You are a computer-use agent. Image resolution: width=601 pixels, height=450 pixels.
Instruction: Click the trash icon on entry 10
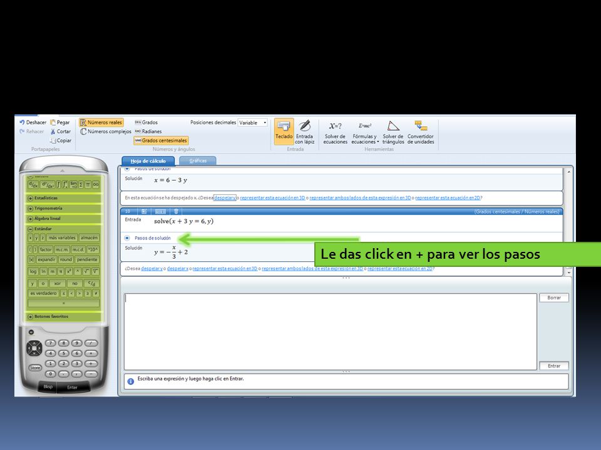click(176, 211)
